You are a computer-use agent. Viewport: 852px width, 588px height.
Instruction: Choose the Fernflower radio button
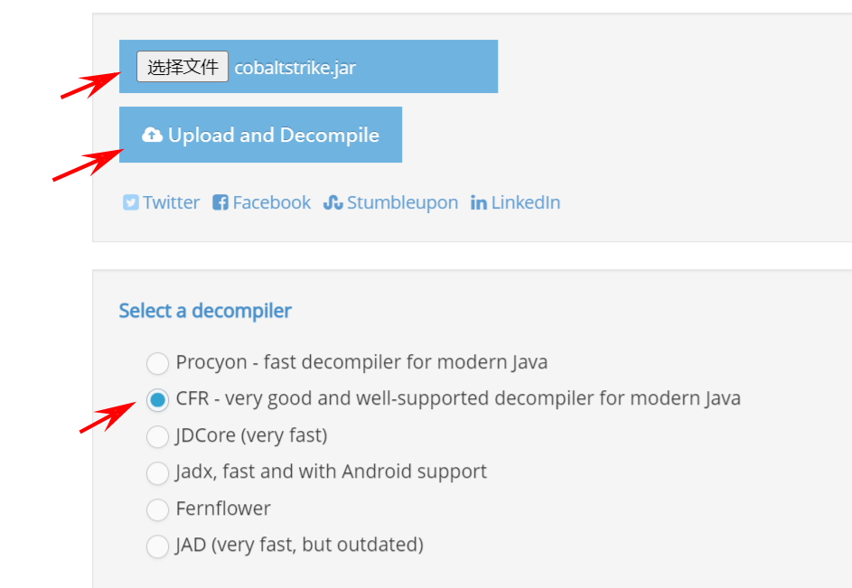tap(158, 509)
